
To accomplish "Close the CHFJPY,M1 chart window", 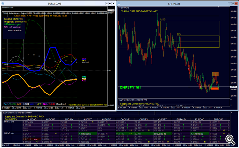I will click(x=236, y=4).
